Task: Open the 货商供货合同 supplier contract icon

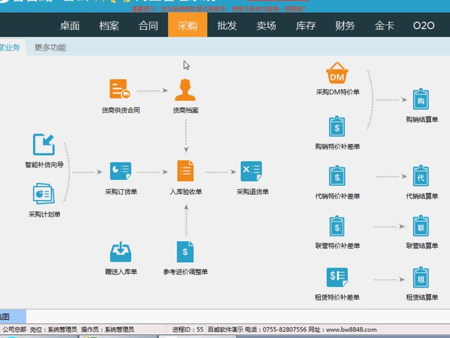Action: point(120,90)
